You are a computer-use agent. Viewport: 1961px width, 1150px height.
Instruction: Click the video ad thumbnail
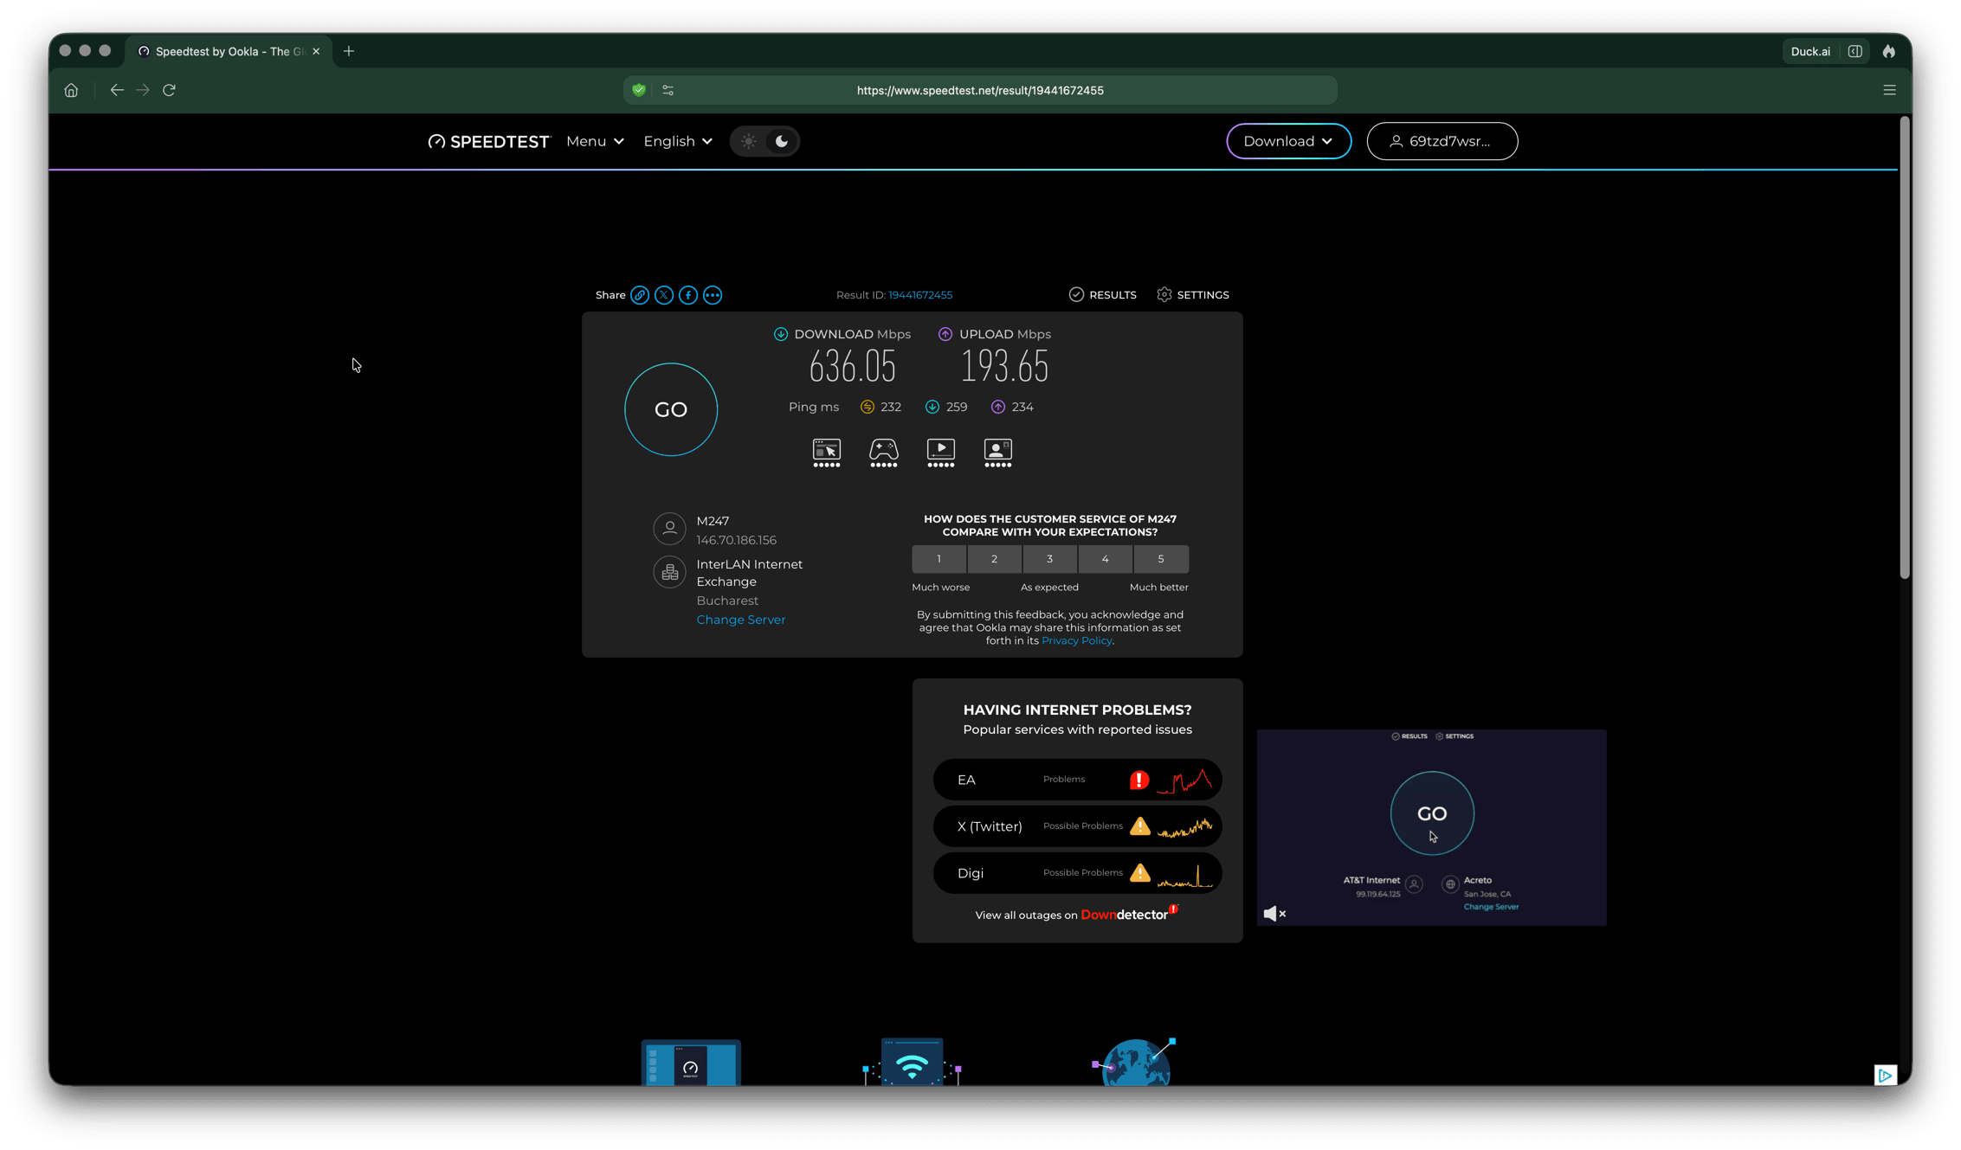1431,827
